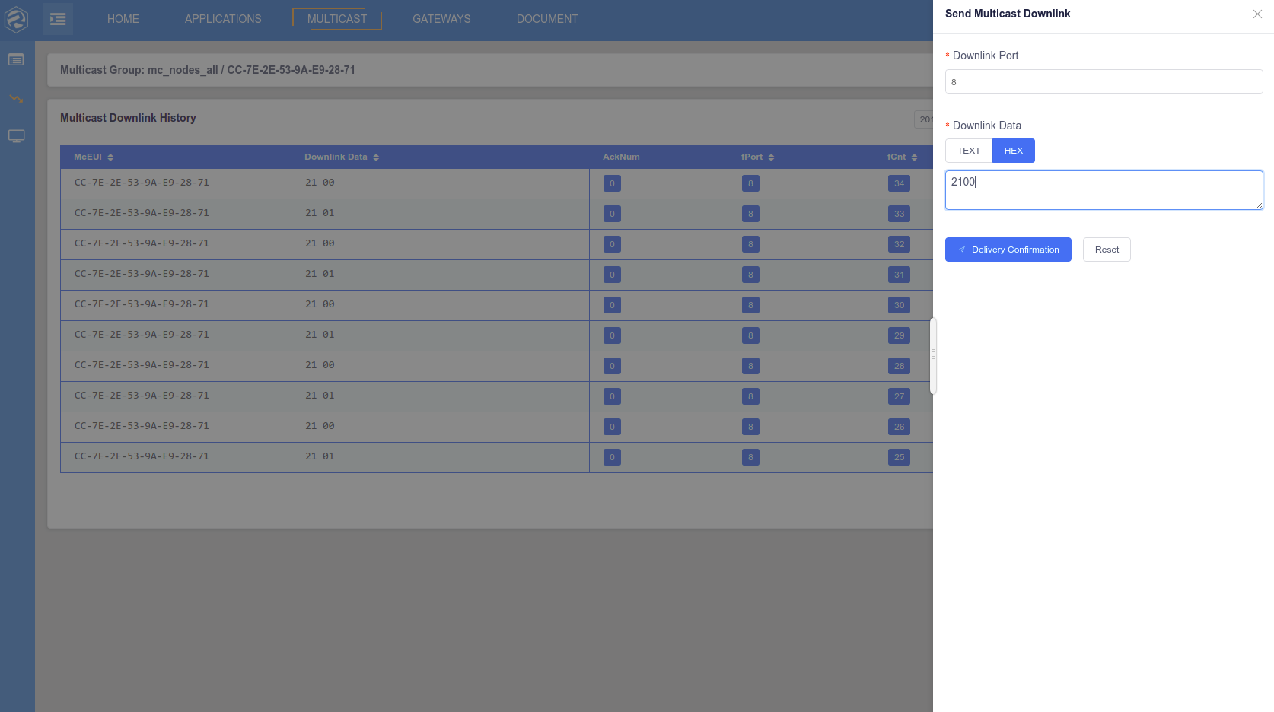
Task: Sort table by Downlink Data column
Action: point(376,157)
